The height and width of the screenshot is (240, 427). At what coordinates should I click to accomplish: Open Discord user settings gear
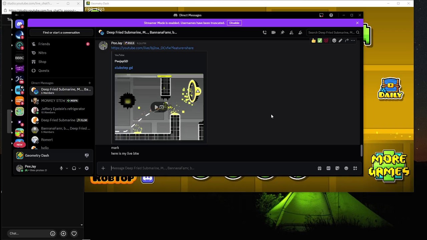click(x=87, y=168)
